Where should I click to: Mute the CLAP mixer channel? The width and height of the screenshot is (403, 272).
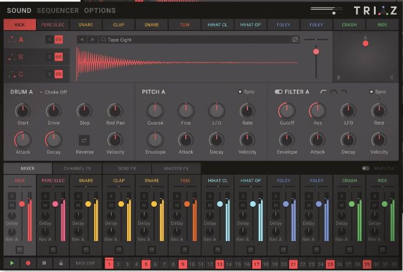click(x=111, y=205)
